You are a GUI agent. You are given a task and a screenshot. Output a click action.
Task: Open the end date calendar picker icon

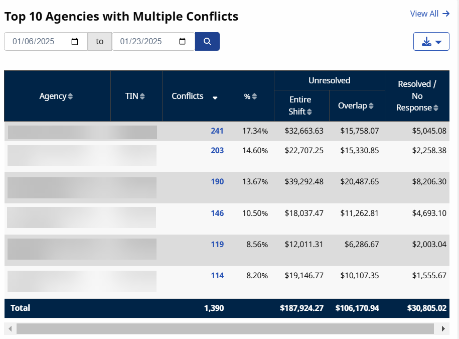coord(183,42)
